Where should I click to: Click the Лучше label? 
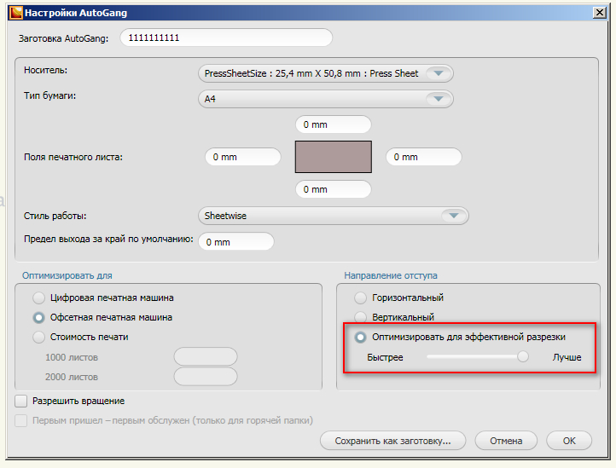[x=567, y=357]
